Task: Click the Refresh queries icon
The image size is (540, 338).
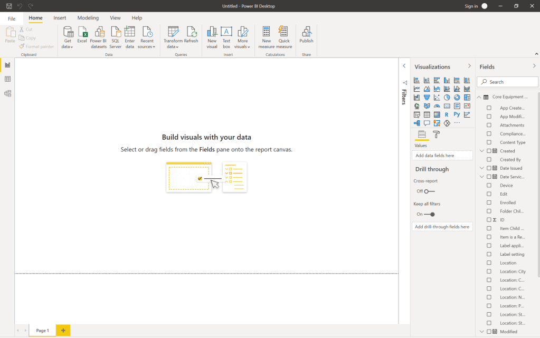Action: (191, 32)
